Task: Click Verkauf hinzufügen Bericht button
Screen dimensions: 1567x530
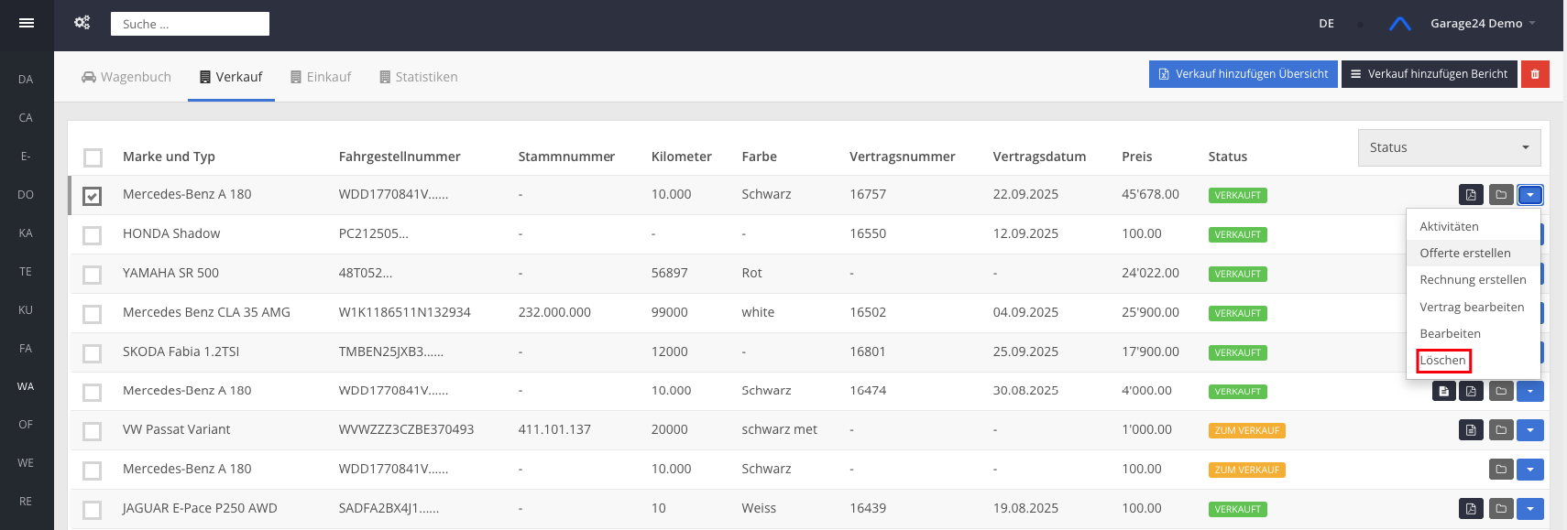Action: click(x=1429, y=74)
